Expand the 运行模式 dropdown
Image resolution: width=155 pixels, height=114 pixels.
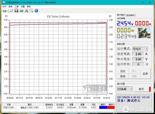146,49
